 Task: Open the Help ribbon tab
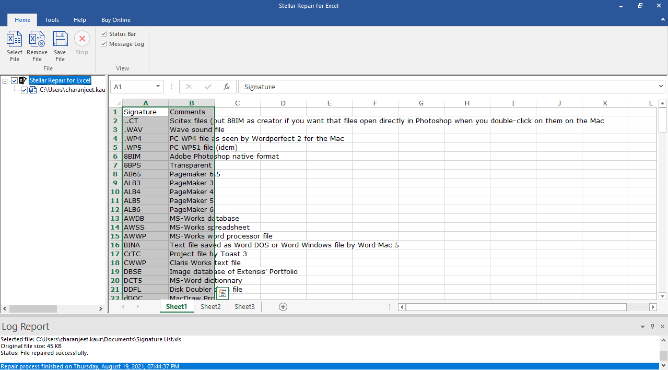tap(80, 20)
